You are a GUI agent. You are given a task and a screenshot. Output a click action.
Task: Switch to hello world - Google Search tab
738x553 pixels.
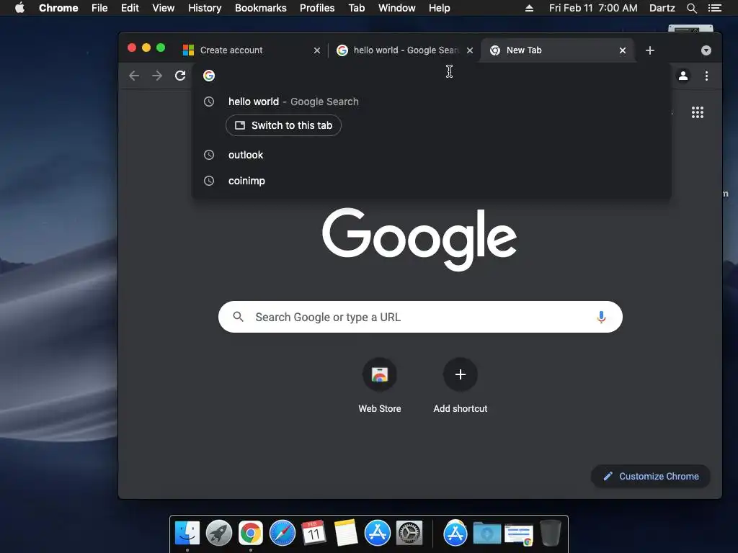tap(405, 50)
